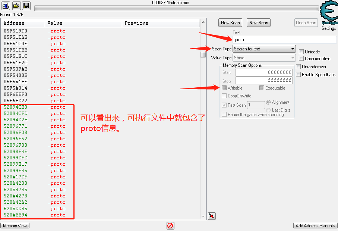
Task: Select result row 05F51DEE
Action: pyautogui.click(x=100, y=50)
